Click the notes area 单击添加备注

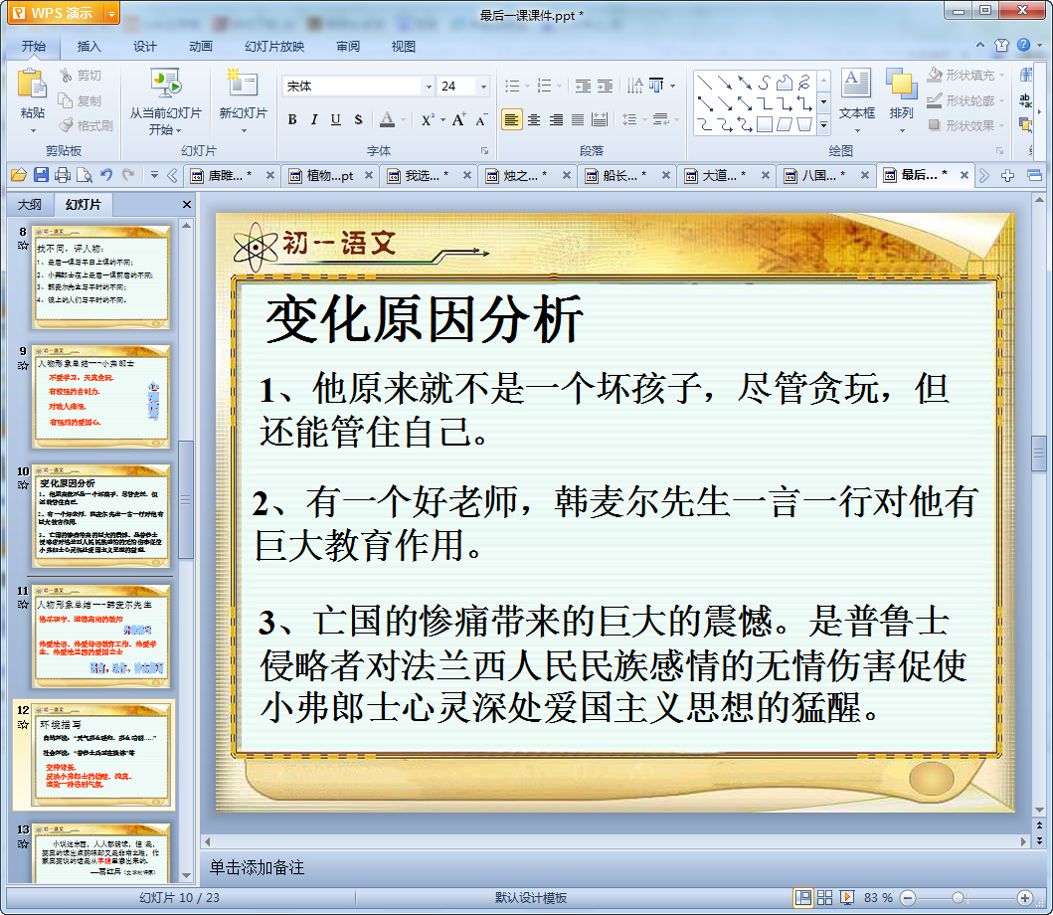(258, 867)
